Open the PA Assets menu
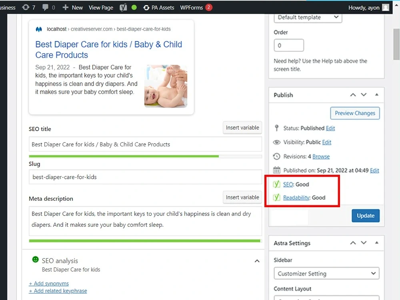Screen dimensions: 400x300 point(159,7)
